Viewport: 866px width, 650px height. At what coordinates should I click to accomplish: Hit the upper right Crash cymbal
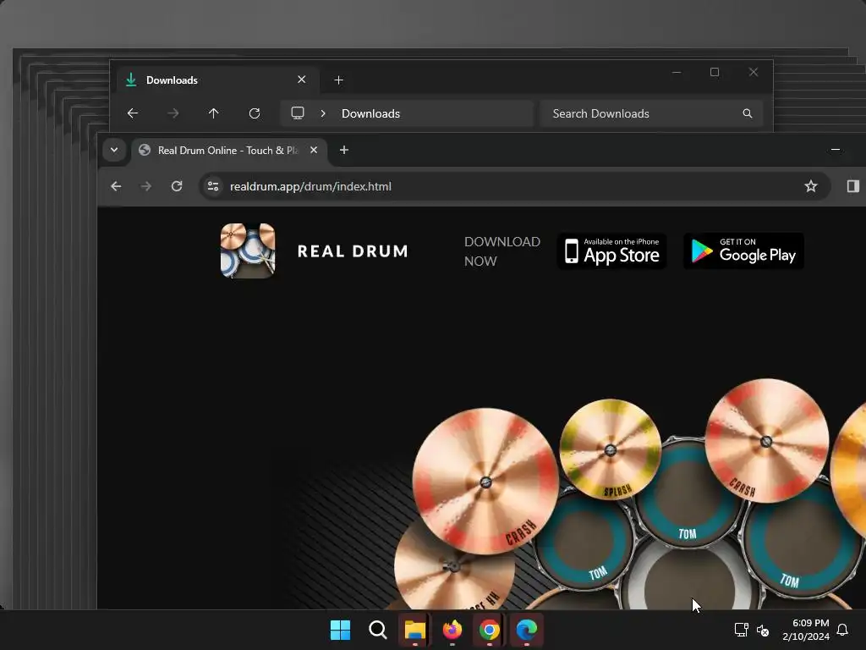766,440
